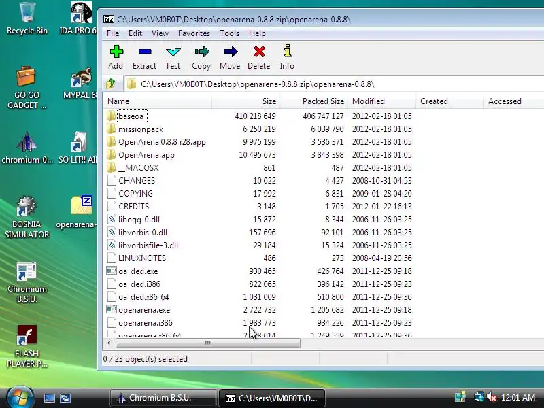Click the scrollbar left arrow
544x408 pixels.
click(109, 343)
